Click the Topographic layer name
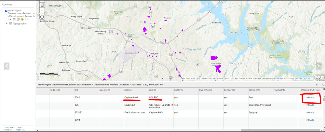The height and width of the screenshot is (132, 325). (20, 24)
